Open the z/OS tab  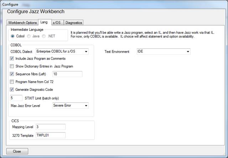[x=57, y=23]
